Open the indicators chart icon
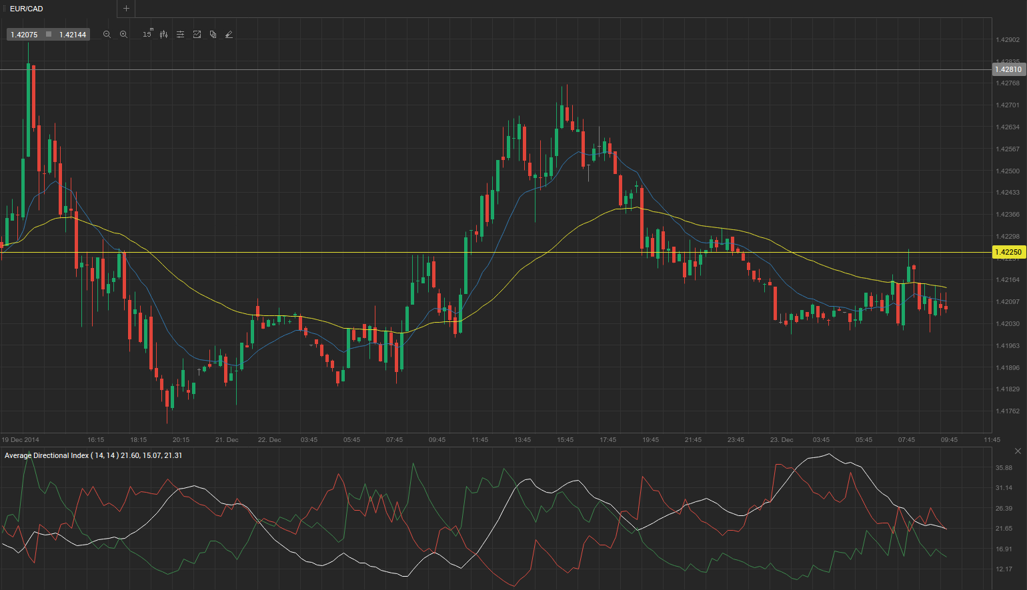Viewport: 1027px width, 590px height. pos(197,35)
